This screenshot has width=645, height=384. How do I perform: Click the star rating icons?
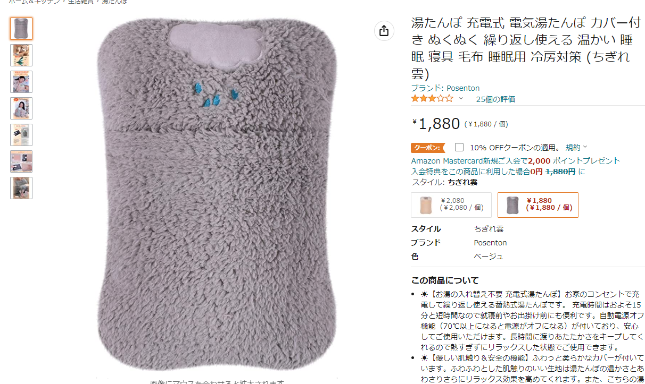[x=432, y=99]
